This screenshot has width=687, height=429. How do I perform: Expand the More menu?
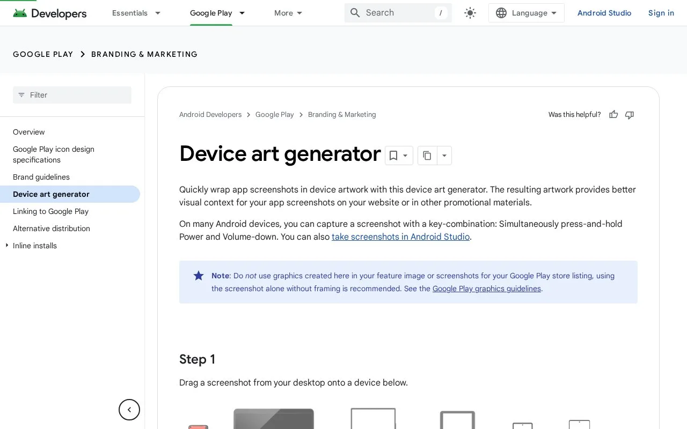pyautogui.click(x=288, y=13)
